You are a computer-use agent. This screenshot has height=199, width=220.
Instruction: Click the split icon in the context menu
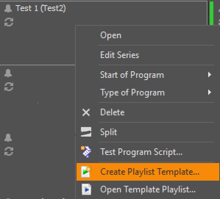86,132
